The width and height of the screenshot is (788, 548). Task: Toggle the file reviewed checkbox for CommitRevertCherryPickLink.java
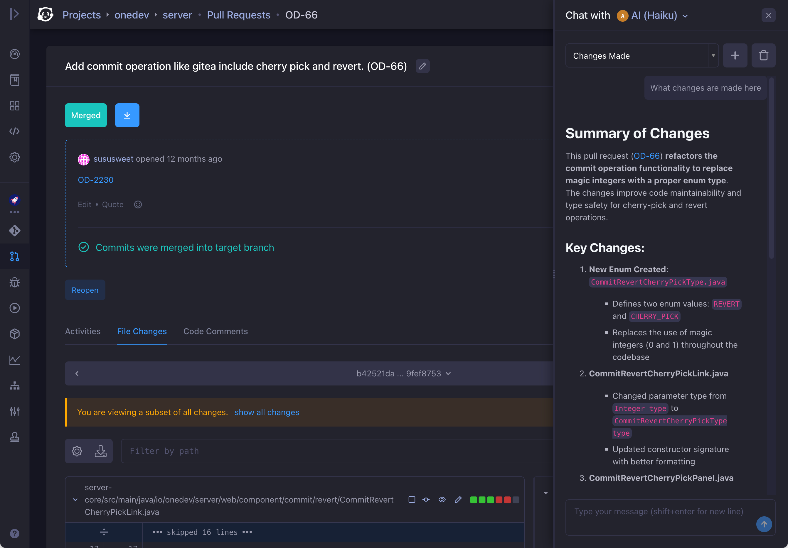(412, 500)
